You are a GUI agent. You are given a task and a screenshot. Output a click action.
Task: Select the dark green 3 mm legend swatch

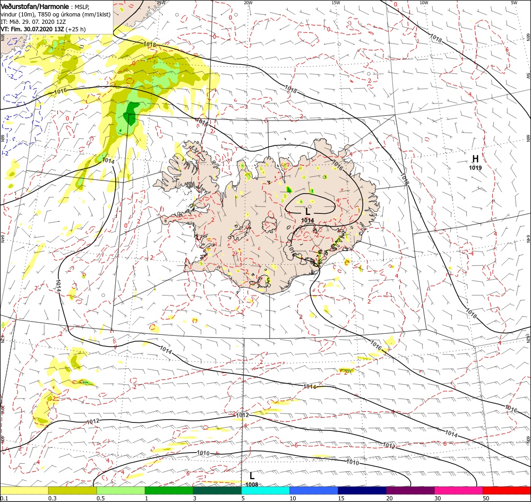pyautogui.click(x=217, y=490)
